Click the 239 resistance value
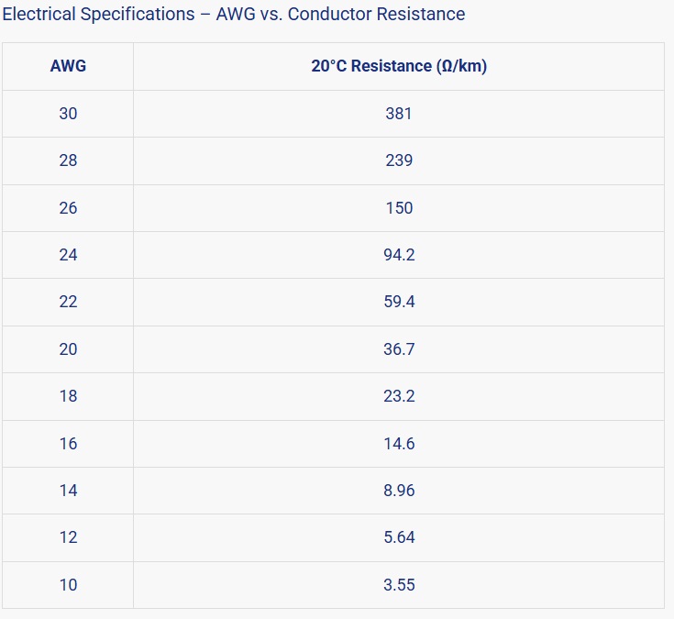The width and height of the screenshot is (674, 619). (399, 160)
